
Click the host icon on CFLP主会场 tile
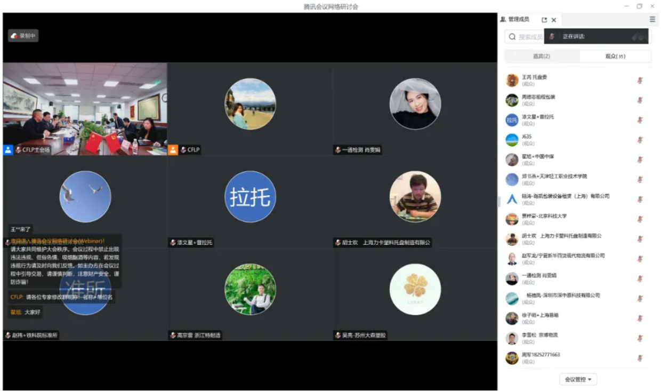tap(8, 150)
